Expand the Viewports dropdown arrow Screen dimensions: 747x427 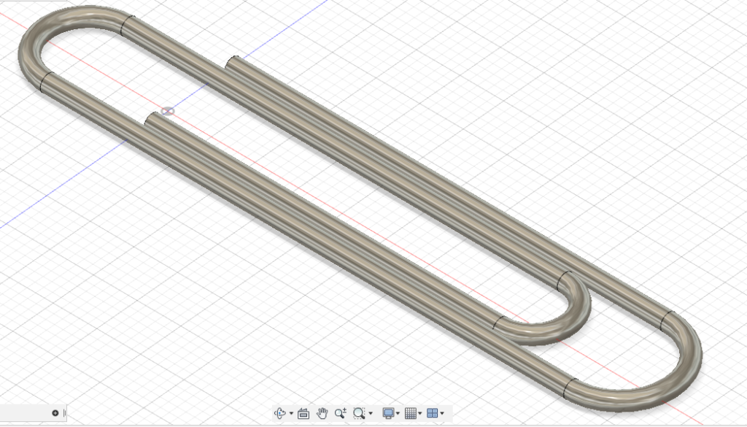point(442,413)
